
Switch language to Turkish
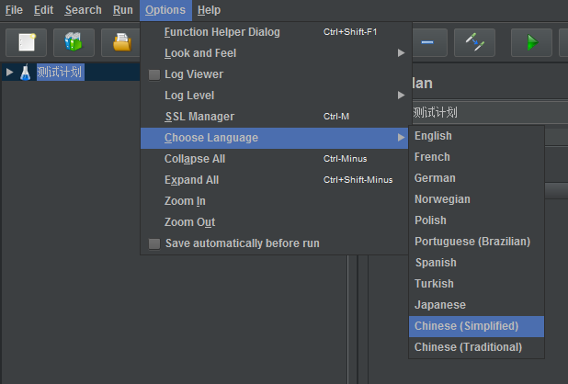point(476,284)
